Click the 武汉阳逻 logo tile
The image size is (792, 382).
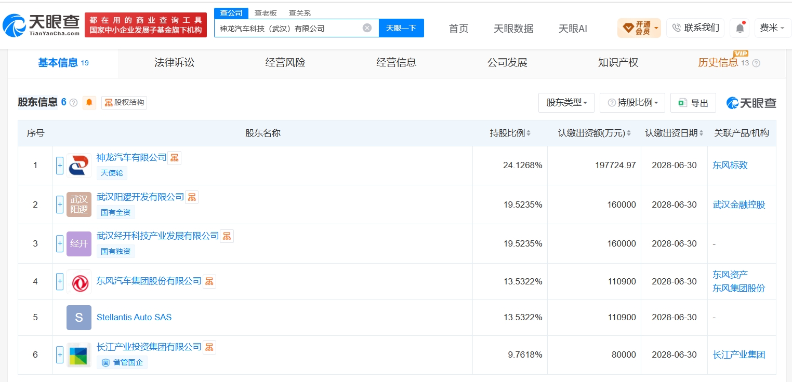click(x=79, y=204)
